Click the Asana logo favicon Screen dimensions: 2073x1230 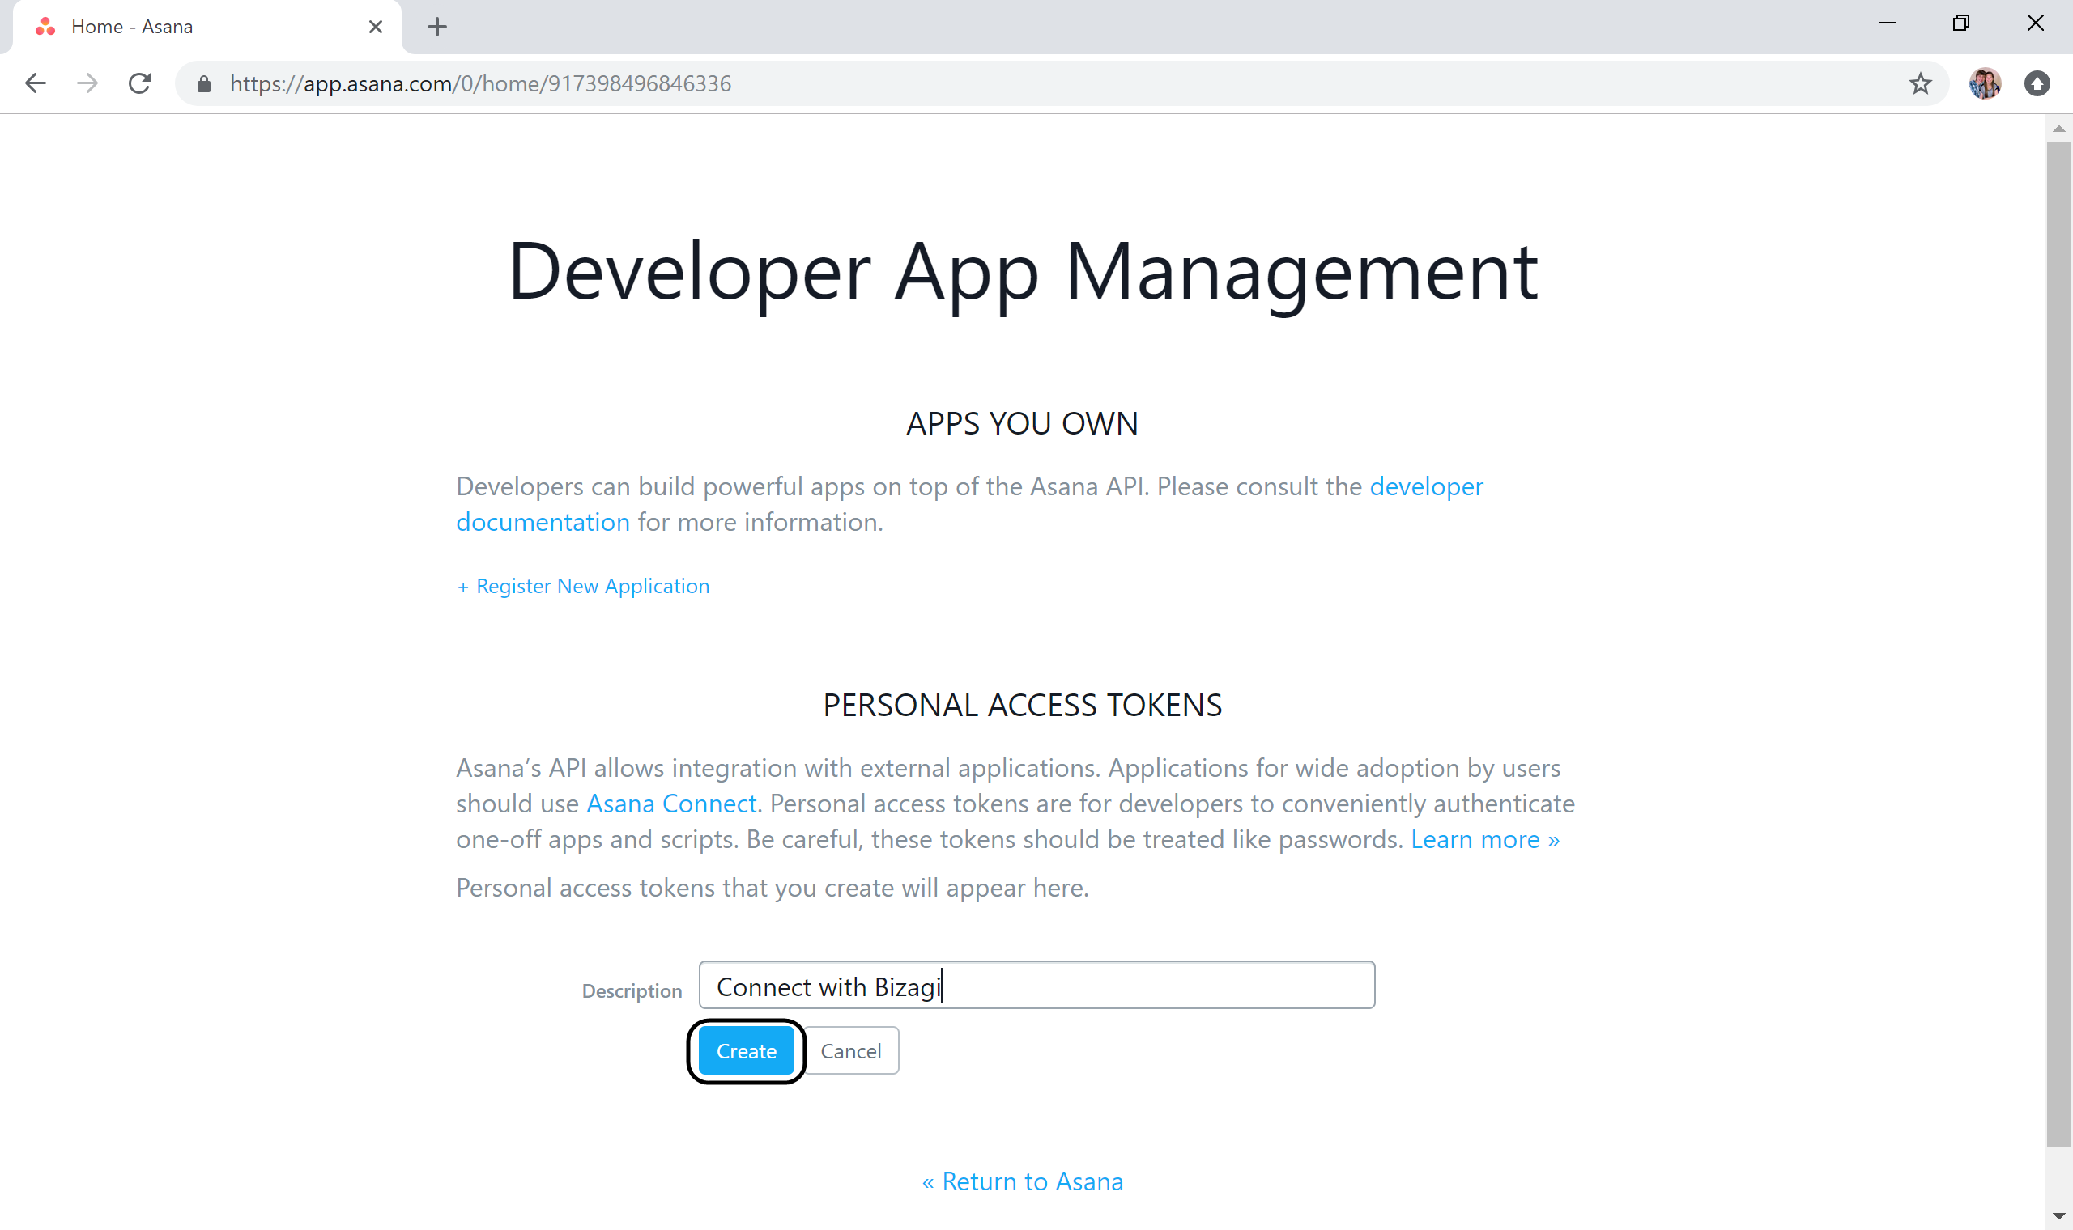point(45,28)
